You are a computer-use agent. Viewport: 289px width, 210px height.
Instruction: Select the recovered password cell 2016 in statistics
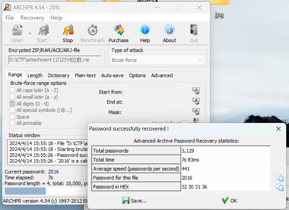pyautogui.click(x=226, y=178)
